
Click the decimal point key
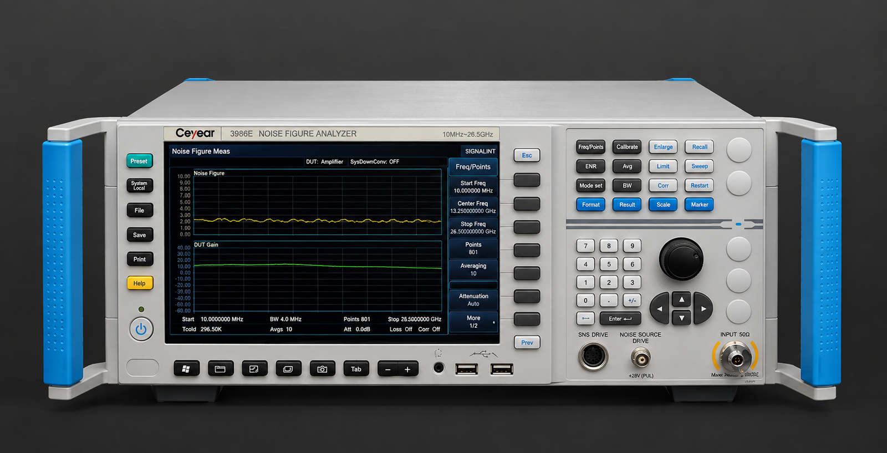609,301
